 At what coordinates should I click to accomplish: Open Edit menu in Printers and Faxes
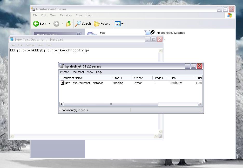pos(44,15)
